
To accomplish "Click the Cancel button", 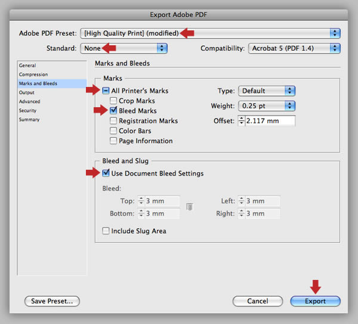I will point(258,301).
